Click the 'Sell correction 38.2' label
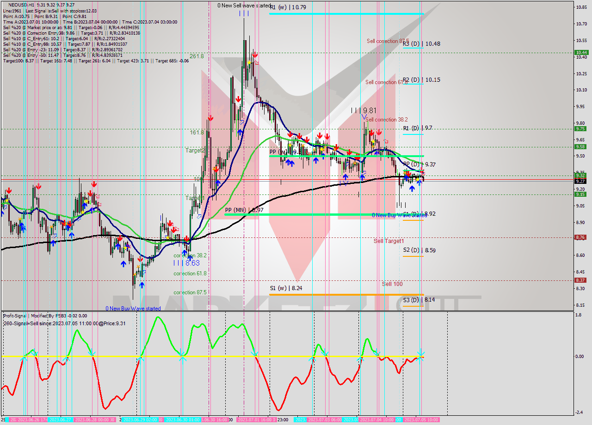 pos(387,120)
